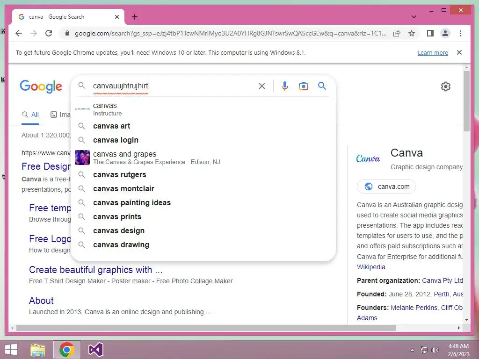Image resolution: width=479 pixels, height=359 pixels.
Task: Open the Windows Start menu
Action: (11, 350)
